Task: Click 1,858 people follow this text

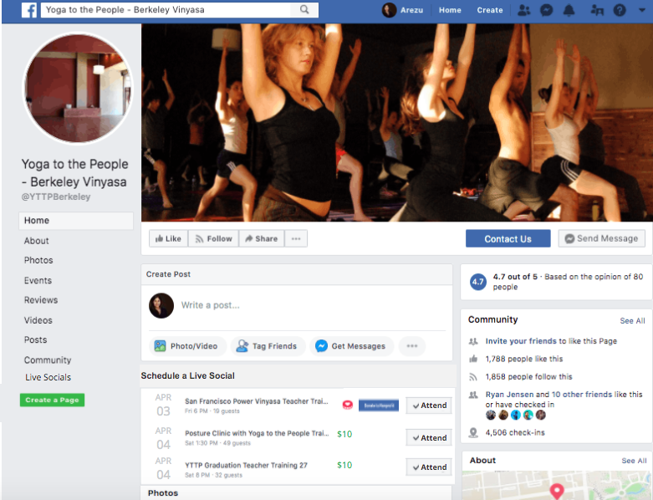Action: pos(529,377)
